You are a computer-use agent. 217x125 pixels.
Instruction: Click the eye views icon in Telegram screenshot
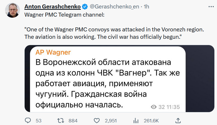tap(153, 107)
